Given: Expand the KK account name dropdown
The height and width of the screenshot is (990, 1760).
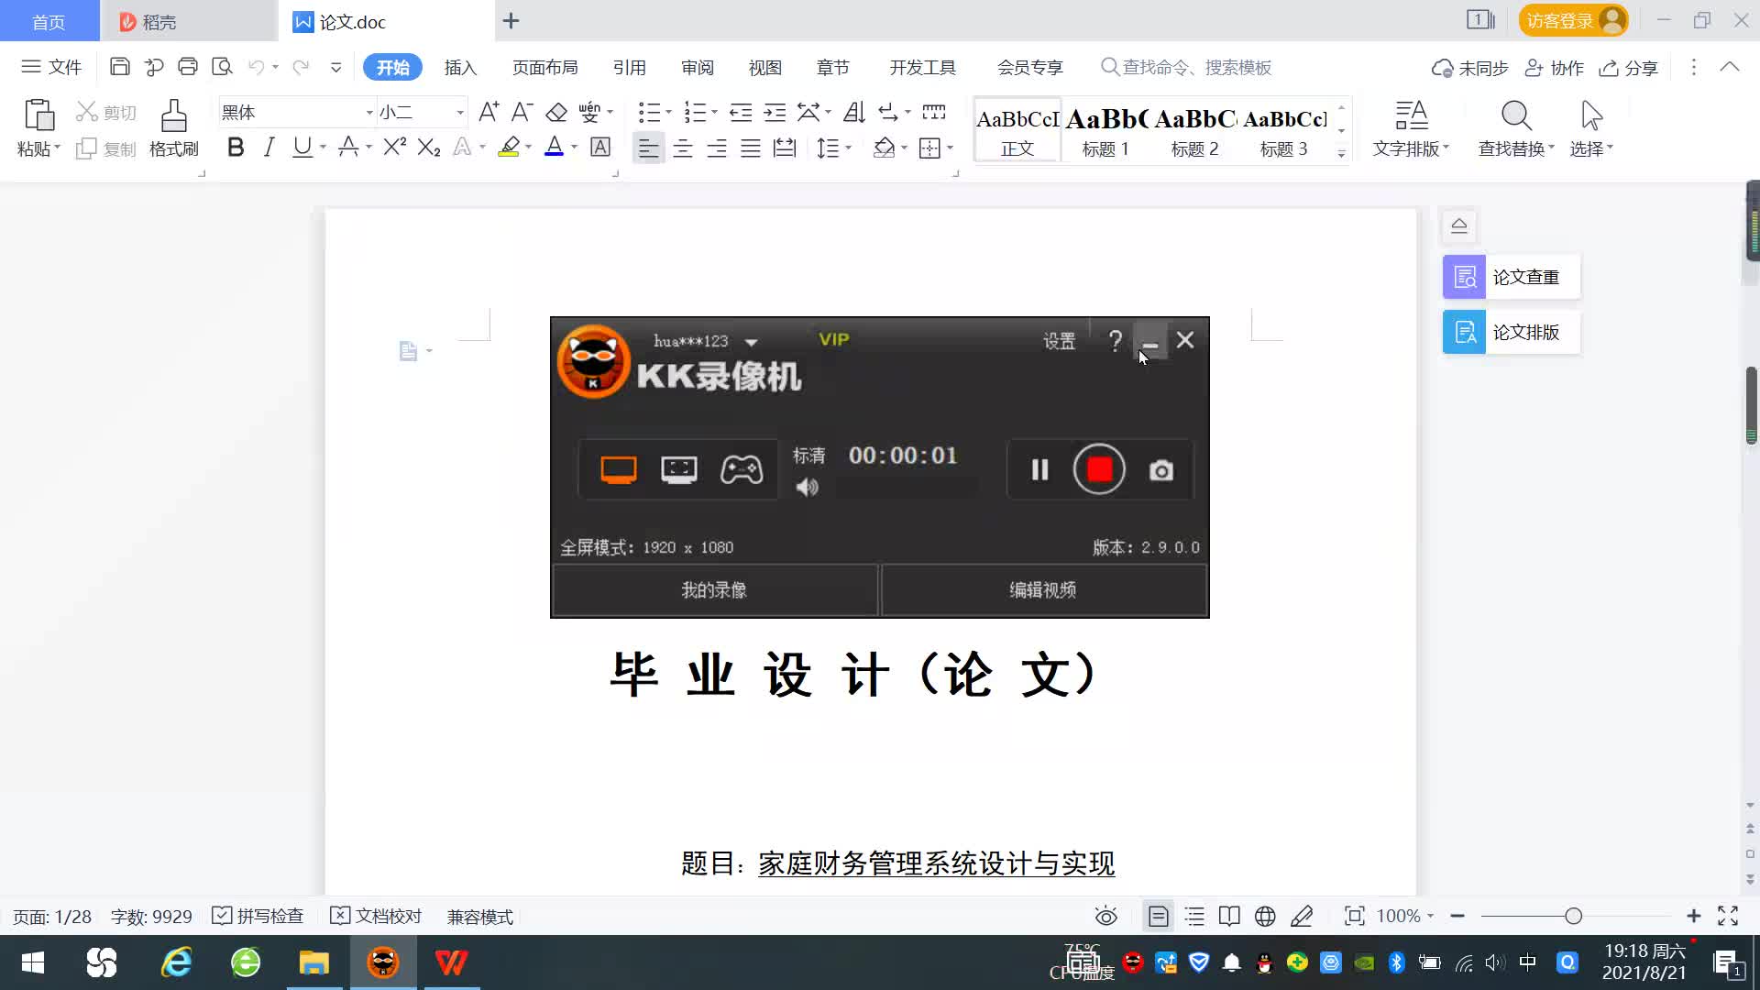Looking at the screenshot, I should click(x=752, y=342).
